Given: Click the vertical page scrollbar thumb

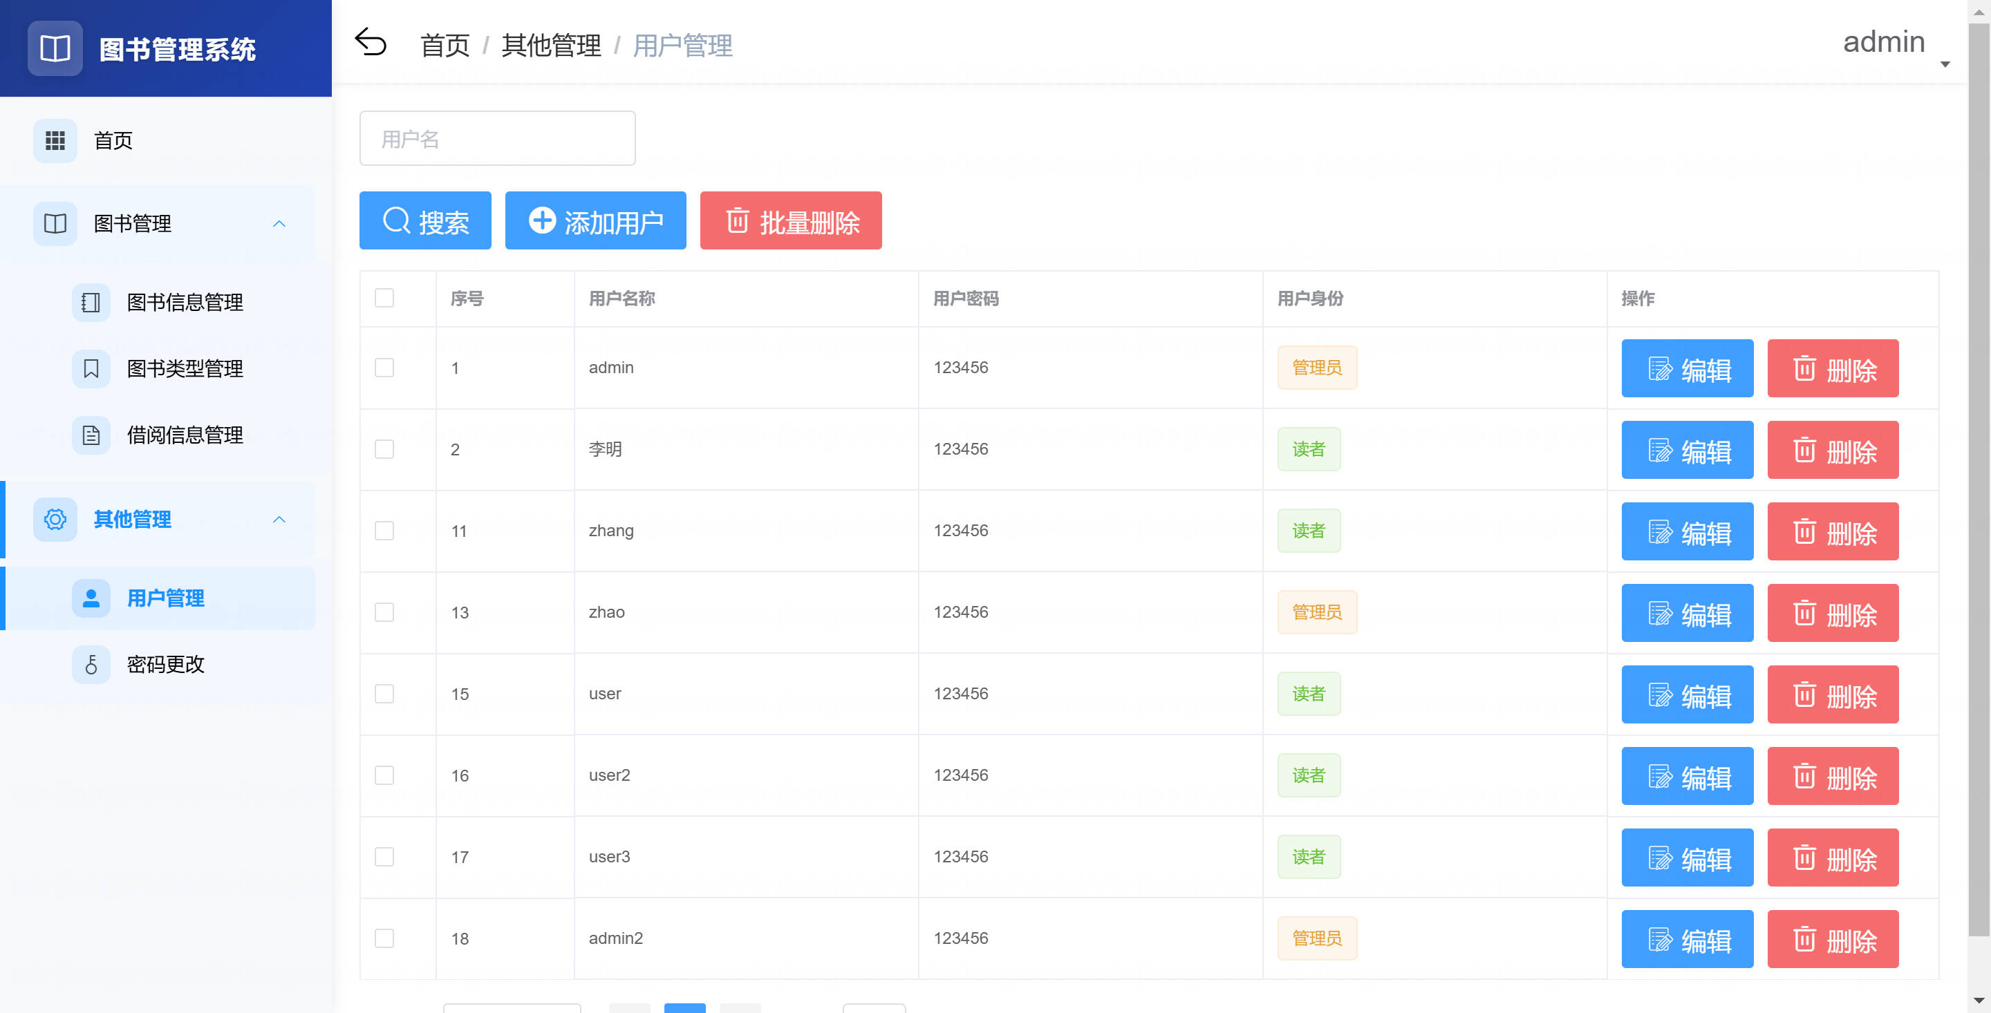Looking at the screenshot, I should click(x=1979, y=479).
